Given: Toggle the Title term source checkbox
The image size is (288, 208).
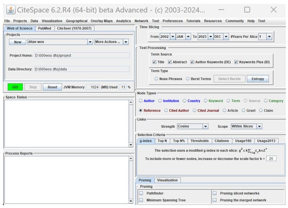Looking at the screenshot, I should [154, 62].
